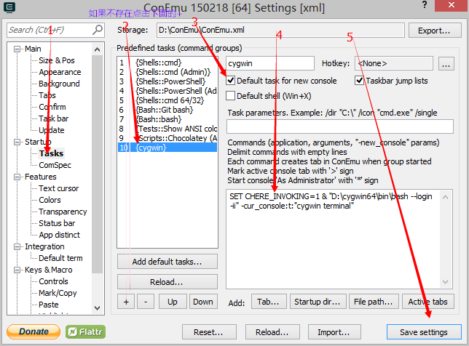Click the File path... button
The image size is (469, 346).
tap(374, 302)
